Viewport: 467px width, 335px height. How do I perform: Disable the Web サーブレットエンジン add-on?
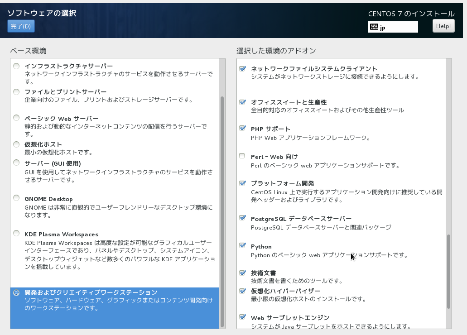click(x=242, y=317)
